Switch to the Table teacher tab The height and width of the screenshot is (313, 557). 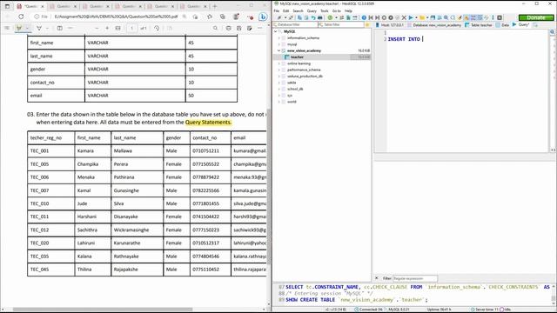(x=478, y=25)
